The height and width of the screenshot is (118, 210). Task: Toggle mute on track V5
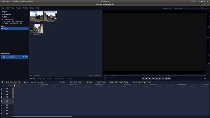tap(2, 89)
